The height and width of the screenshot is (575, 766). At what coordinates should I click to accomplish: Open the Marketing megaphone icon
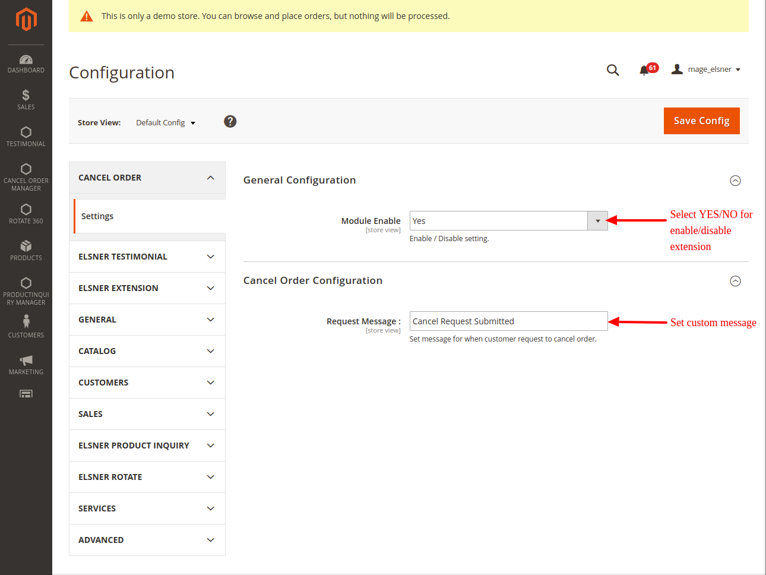pyautogui.click(x=26, y=364)
